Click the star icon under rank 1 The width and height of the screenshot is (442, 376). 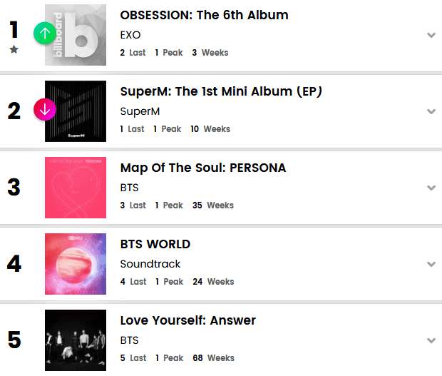[x=14, y=49]
